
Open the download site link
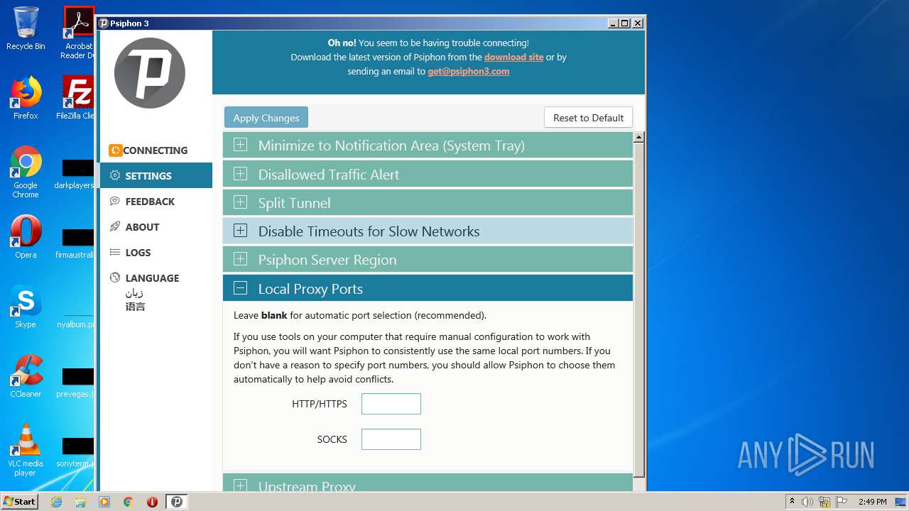pyautogui.click(x=513, y=57)
